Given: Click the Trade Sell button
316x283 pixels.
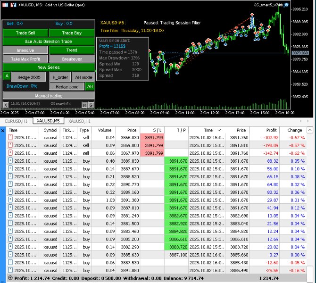Looking at the screenshot, I should [25, 33].
